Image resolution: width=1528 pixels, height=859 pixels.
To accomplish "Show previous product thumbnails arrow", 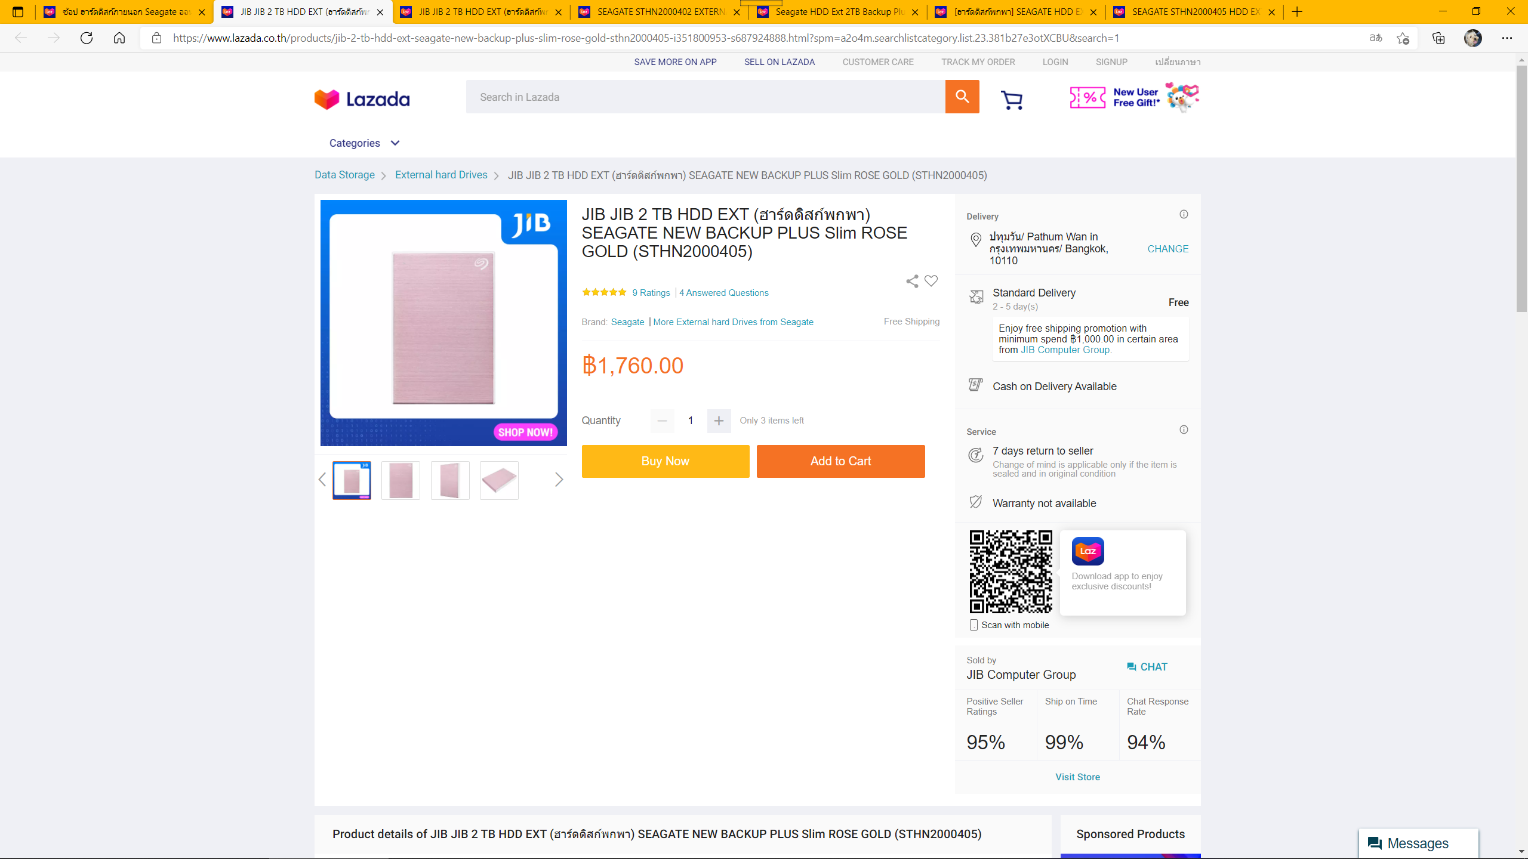I will [x=322, y=480].
